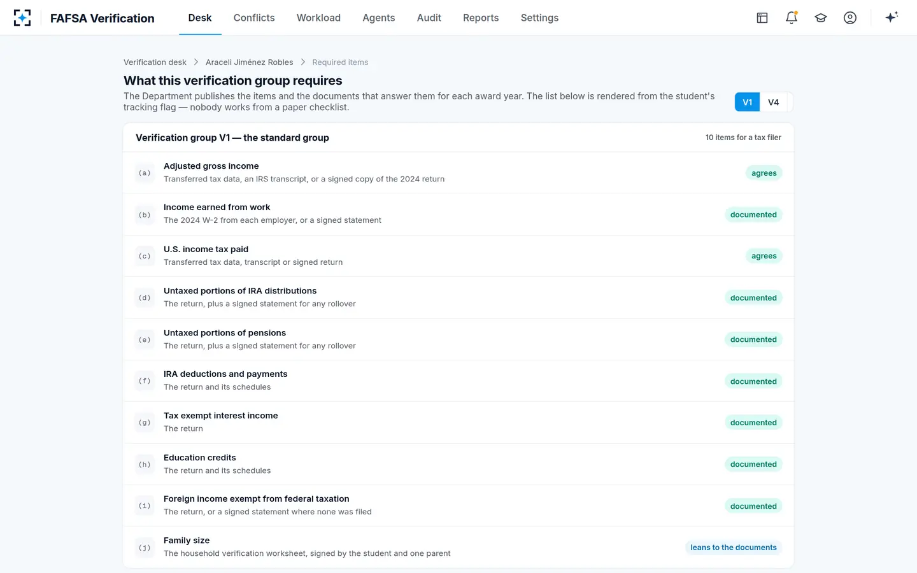Select Tax exempt interest income title
This screenshot has width=917, height=573.
[221, 416]
